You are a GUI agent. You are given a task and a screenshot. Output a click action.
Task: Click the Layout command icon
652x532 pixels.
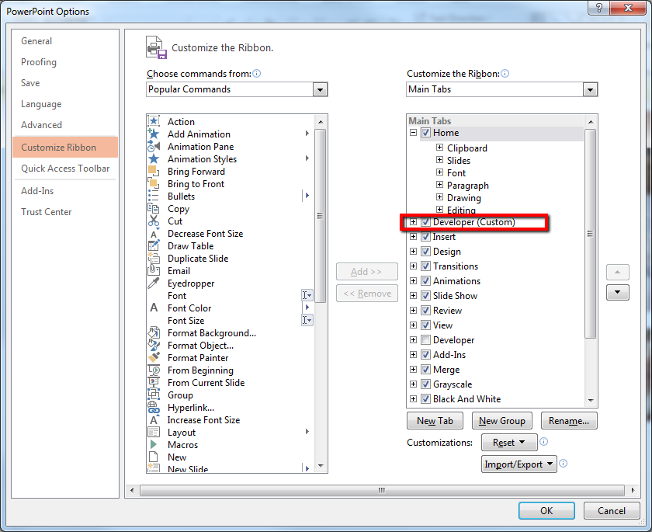(154, 432)
